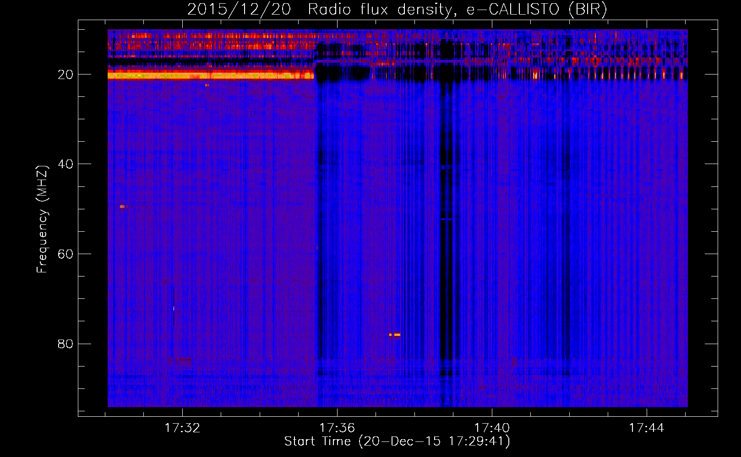This screenshot has height=457, width=741.
Task: Click the 17:32 time tick label
Action: pyautogui.click(x=182, y=428)
